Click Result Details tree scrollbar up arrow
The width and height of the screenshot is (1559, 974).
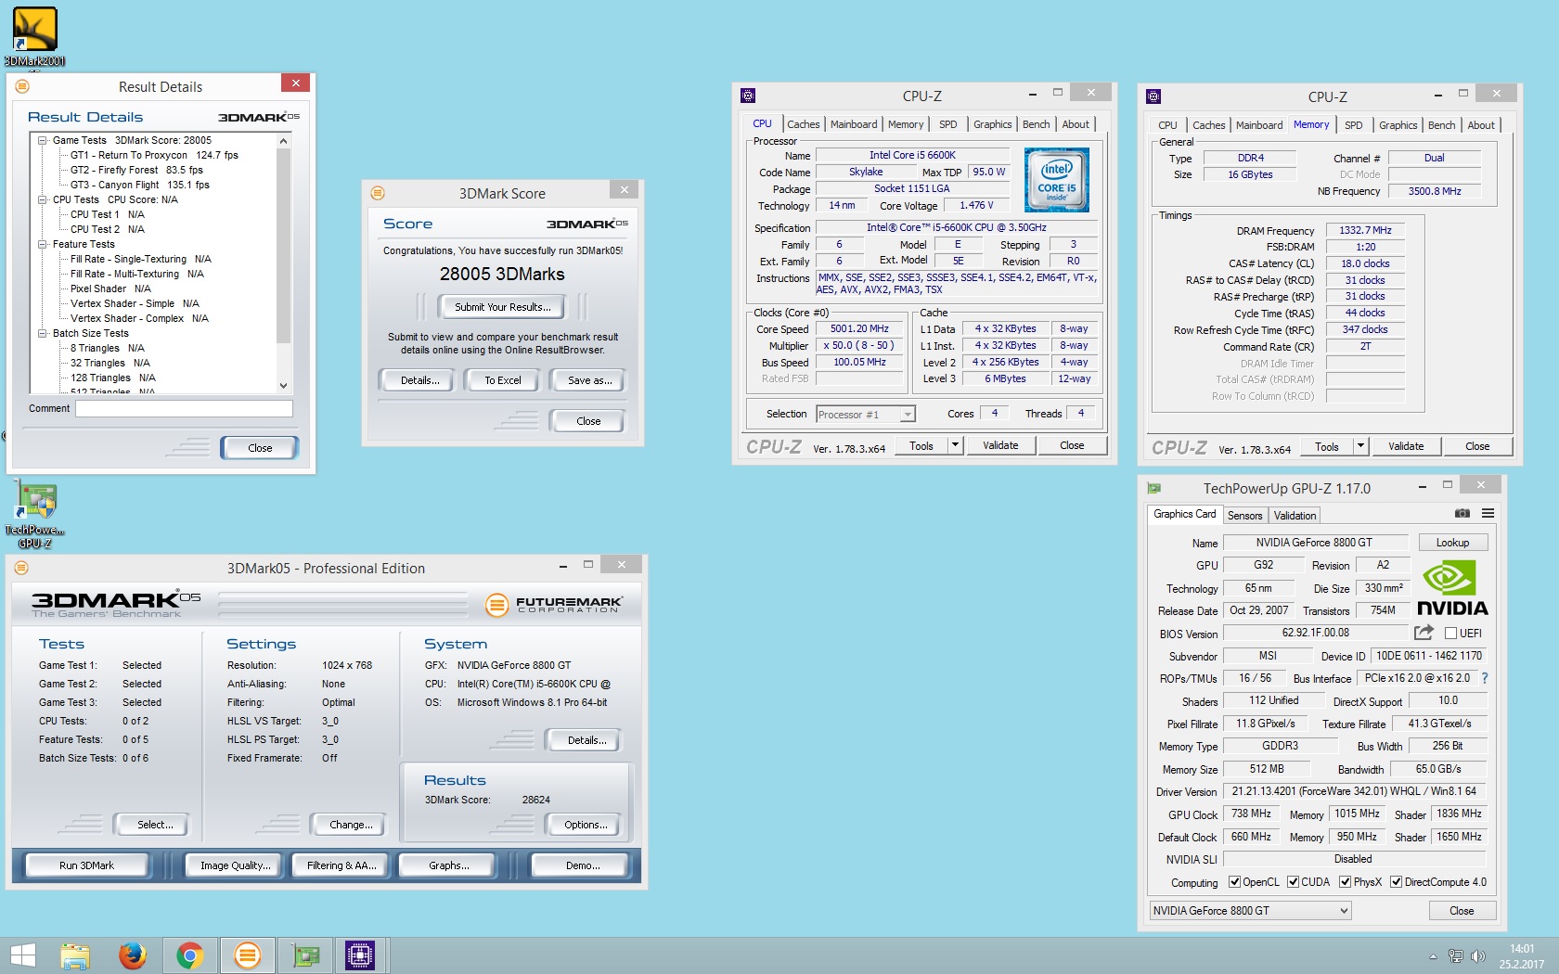284,141
